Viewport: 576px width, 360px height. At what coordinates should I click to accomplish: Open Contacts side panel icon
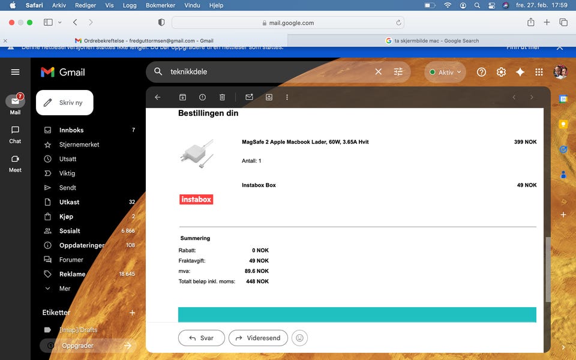[x=563, y=175]
